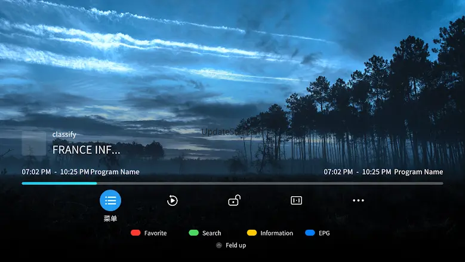Click the 菜单 label under menu icon
Viewport: 465px width, 262px height.
click(110, 218)
